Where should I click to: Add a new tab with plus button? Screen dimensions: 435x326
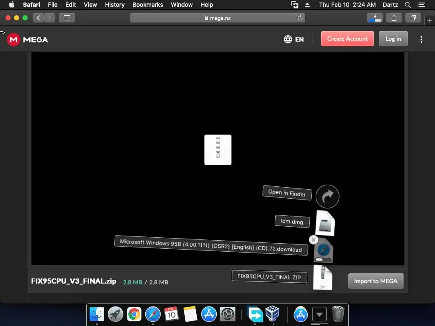(429, 20)
